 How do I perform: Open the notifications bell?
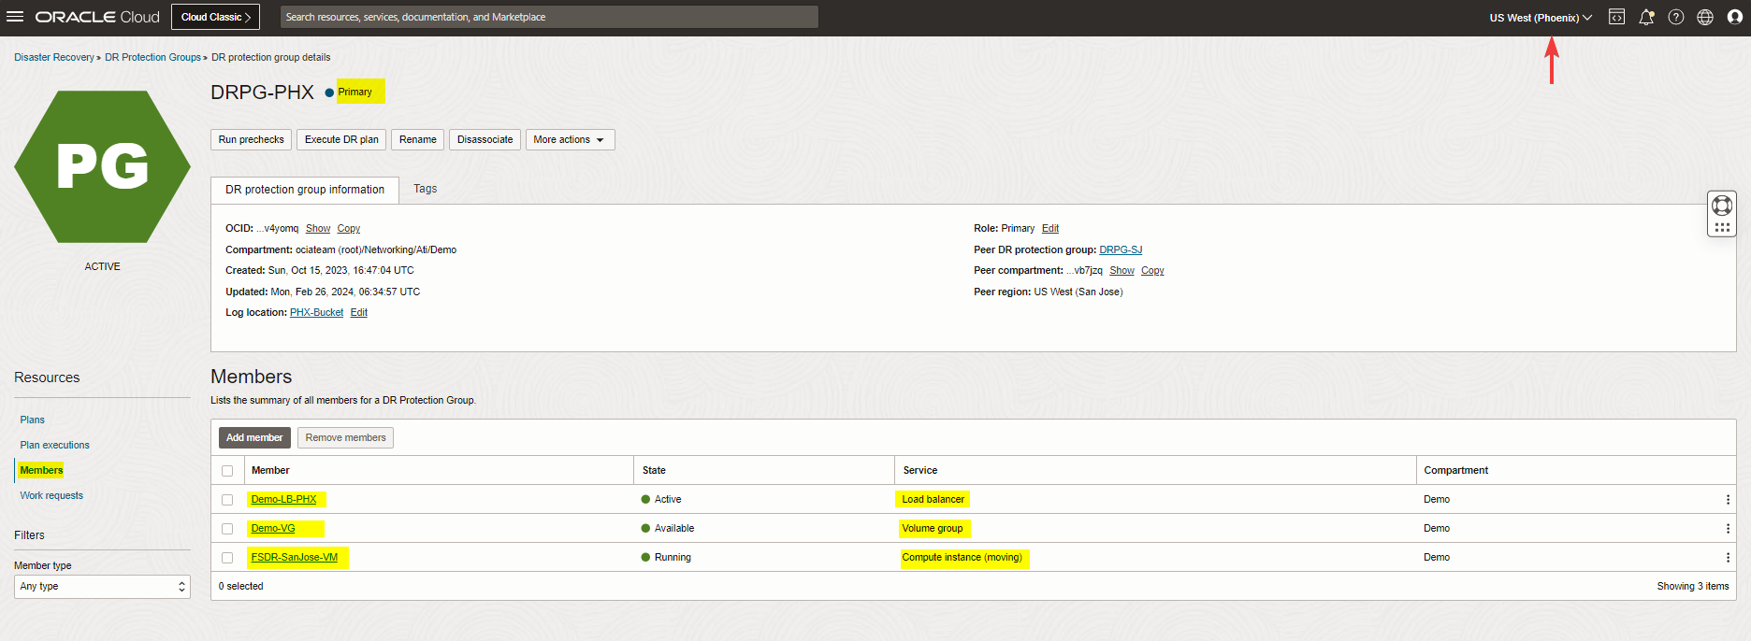1646,17
